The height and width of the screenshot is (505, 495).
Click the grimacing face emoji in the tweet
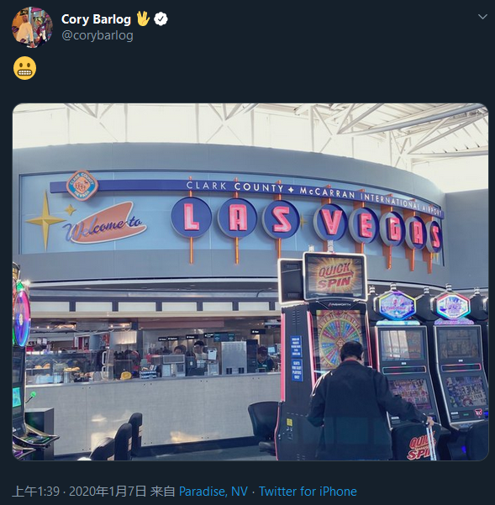[25, 68]
